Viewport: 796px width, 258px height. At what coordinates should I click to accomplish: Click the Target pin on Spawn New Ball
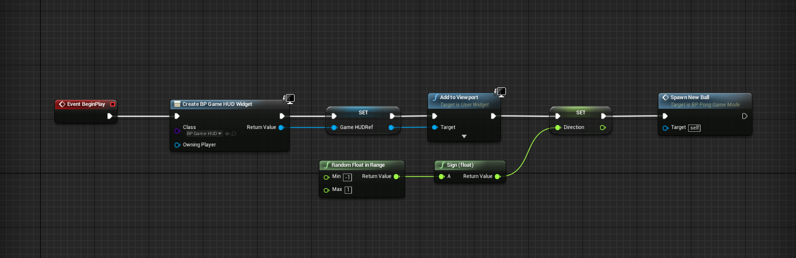pos(667,128)
